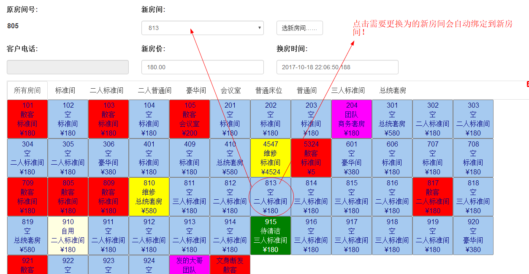Switch to the 标准间 tab
This screenshot has height=274, width=529.
[65, 90]
